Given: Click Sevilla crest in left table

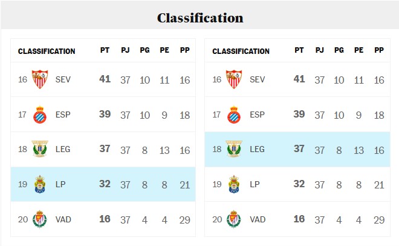Looking at the screenshot, I should [x=40, y=79].
